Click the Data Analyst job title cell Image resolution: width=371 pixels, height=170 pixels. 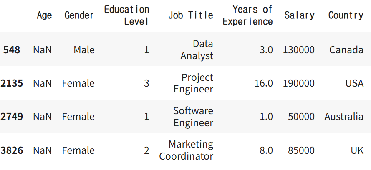pyautogui.click(x=197, y=50)
